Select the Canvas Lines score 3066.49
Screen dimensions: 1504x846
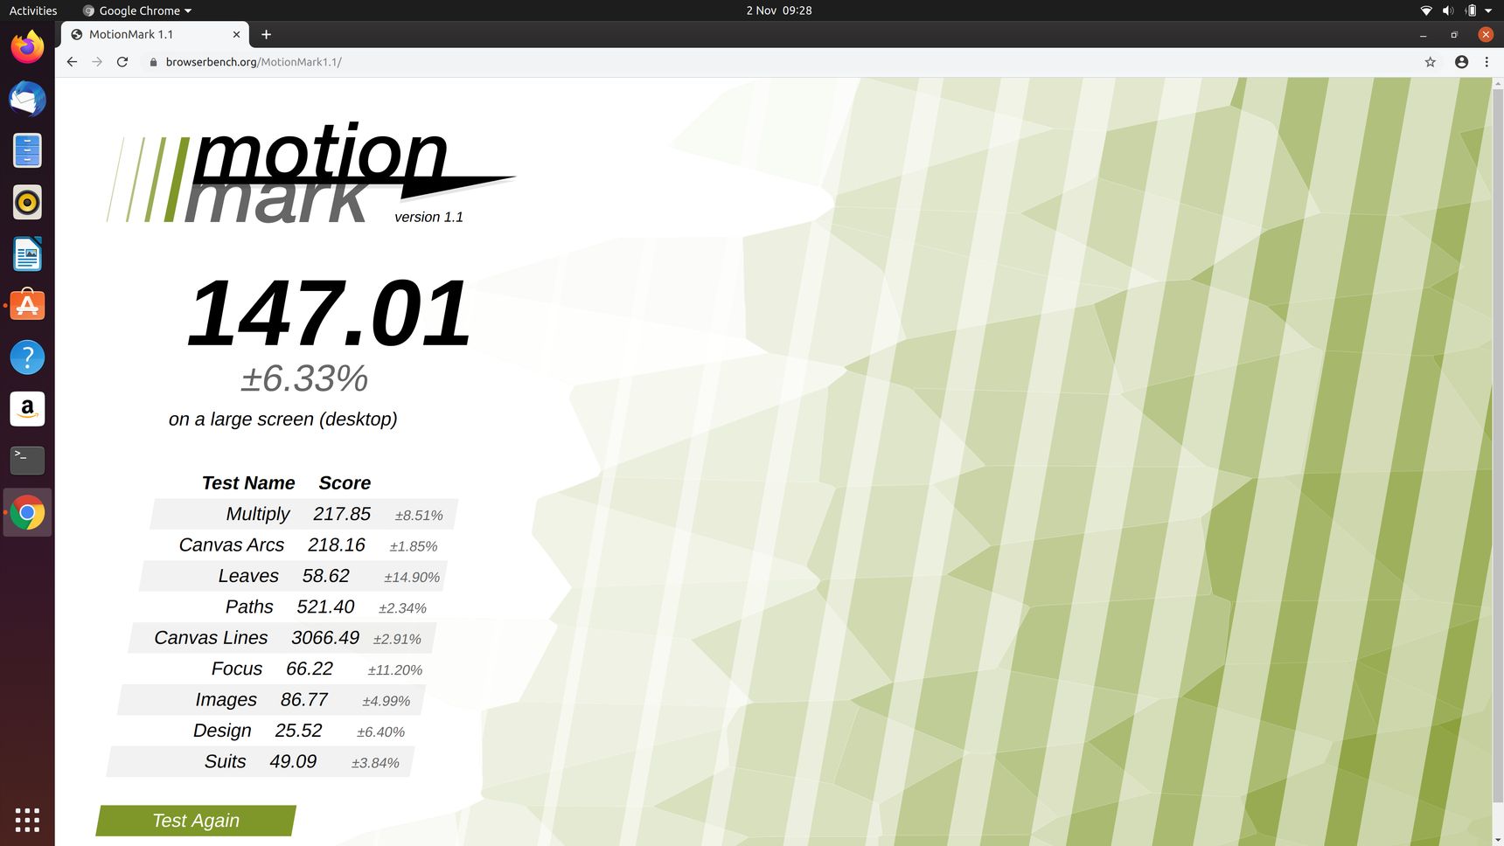click(x=325, y=638)
